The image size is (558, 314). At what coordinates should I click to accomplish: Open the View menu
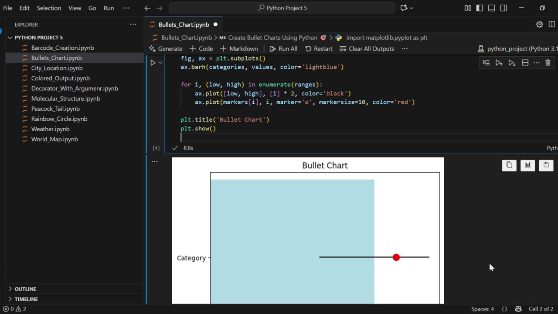point(75,8)
